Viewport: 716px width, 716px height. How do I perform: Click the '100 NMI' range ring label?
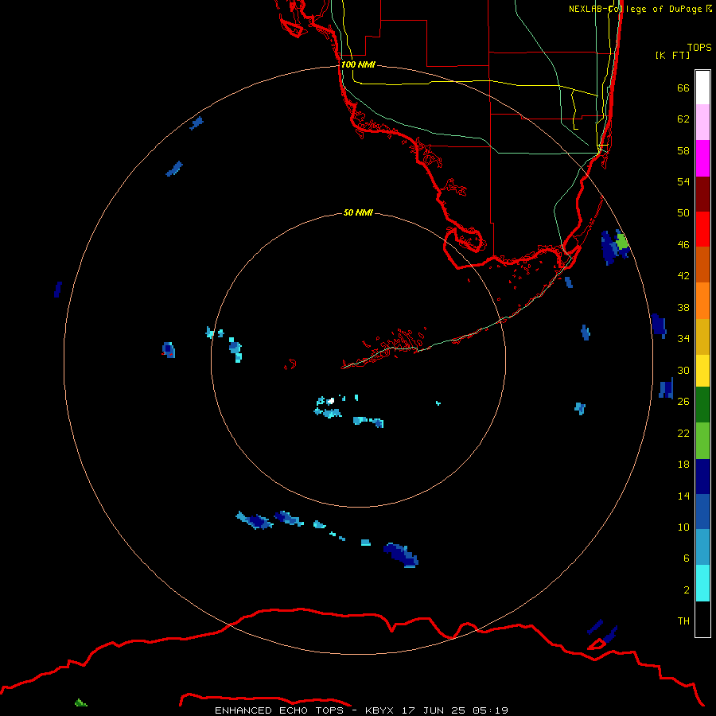(x=358, y=64)
